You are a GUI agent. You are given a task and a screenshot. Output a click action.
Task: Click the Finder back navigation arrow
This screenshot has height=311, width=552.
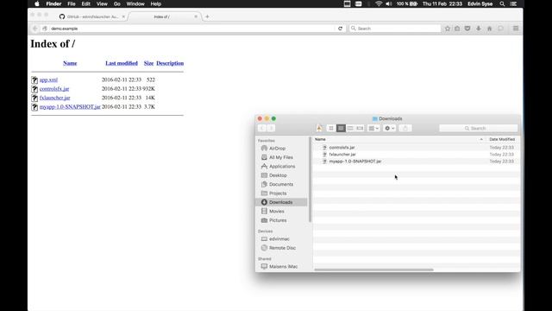(x=262, y=129)
